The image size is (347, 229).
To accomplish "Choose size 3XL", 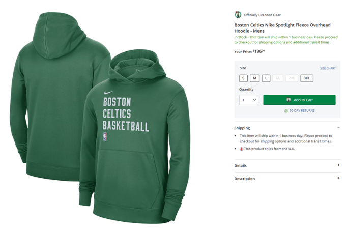I will [307, 78].
